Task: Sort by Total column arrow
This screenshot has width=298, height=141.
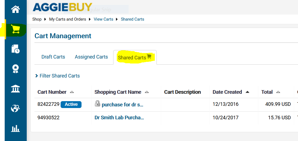Action: point(278,92)
